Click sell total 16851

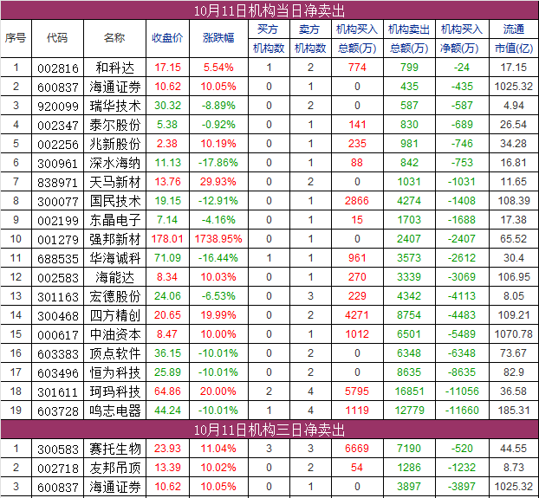click(x=409, y=391)
